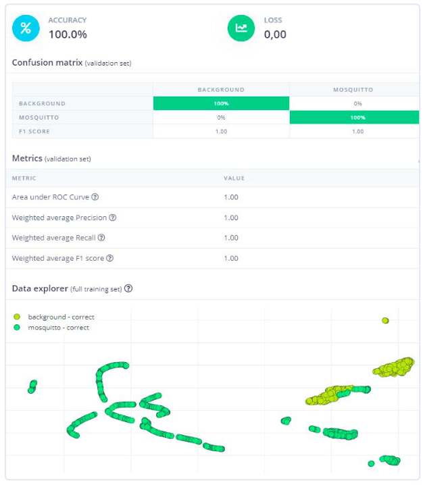Click the blue accuracy percent icon

(26, 28)
